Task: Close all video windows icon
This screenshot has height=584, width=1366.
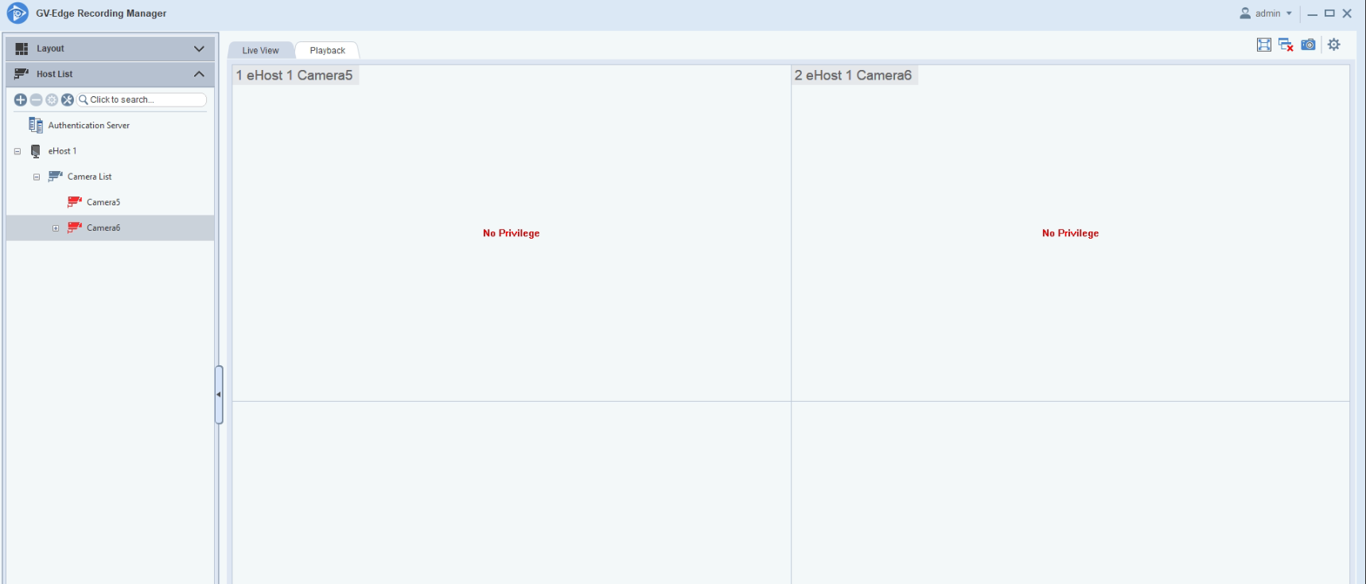Action: click(1286, 45)
